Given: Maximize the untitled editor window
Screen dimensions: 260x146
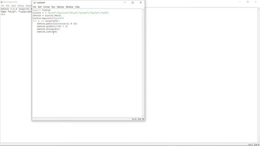Looking at the screenshot, I should point(133,3).
